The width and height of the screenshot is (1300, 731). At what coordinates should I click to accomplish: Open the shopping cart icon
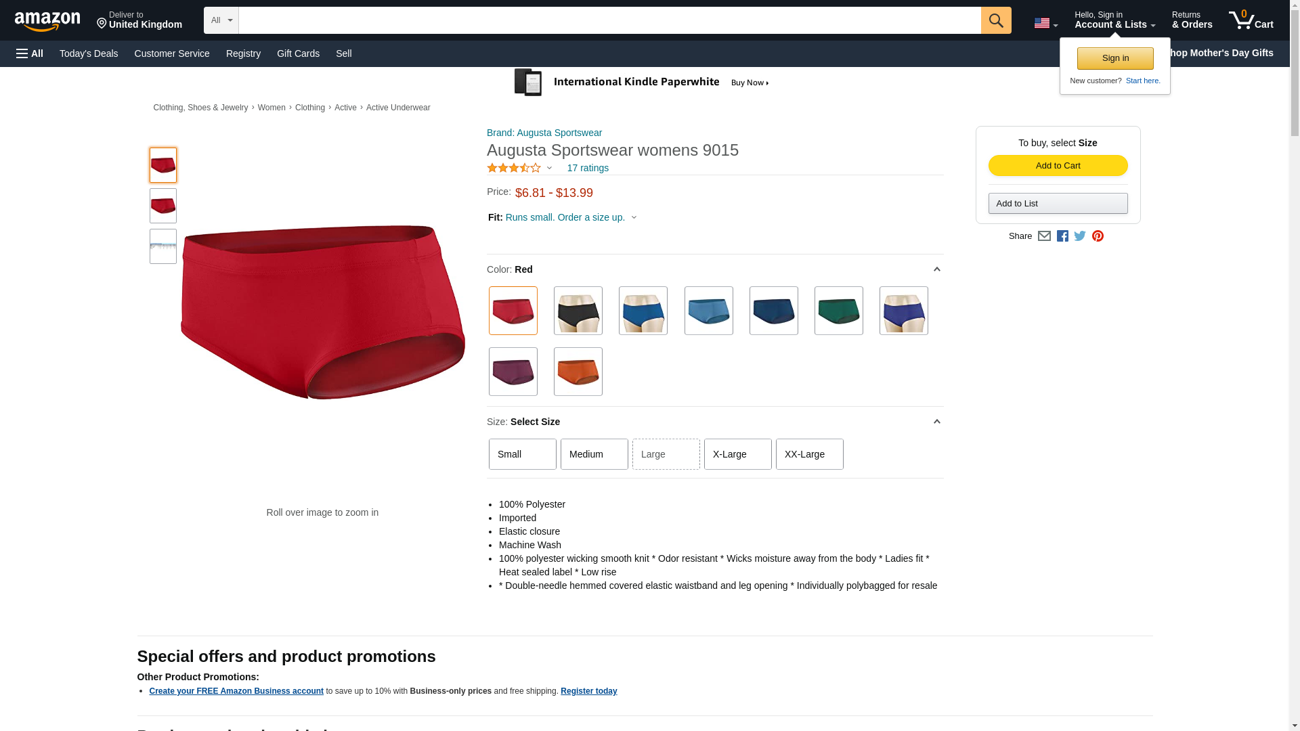point(1251,20)
